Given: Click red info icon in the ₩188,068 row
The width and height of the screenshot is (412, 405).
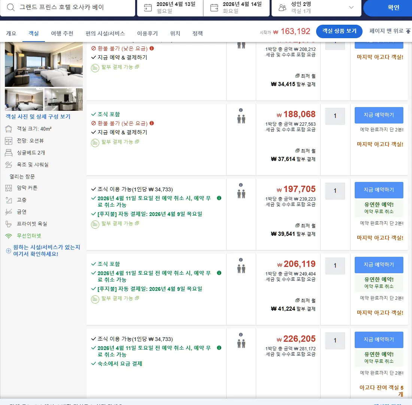Looking at the screenshot, I should point(152,123).
